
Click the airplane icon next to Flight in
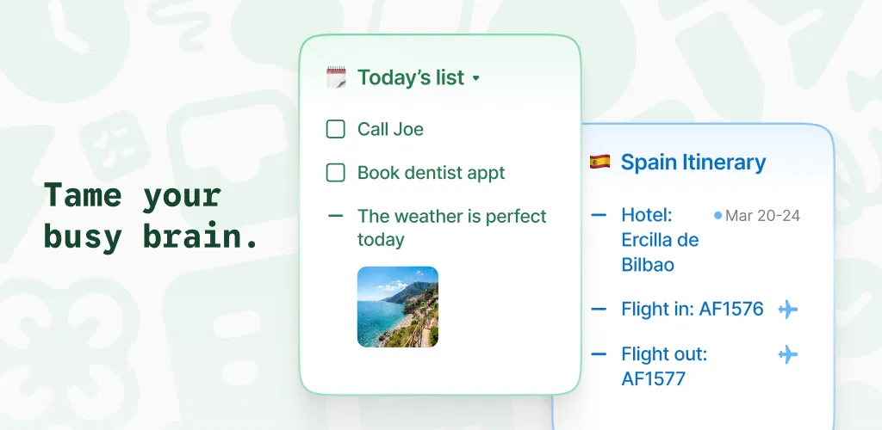(787, 310)
